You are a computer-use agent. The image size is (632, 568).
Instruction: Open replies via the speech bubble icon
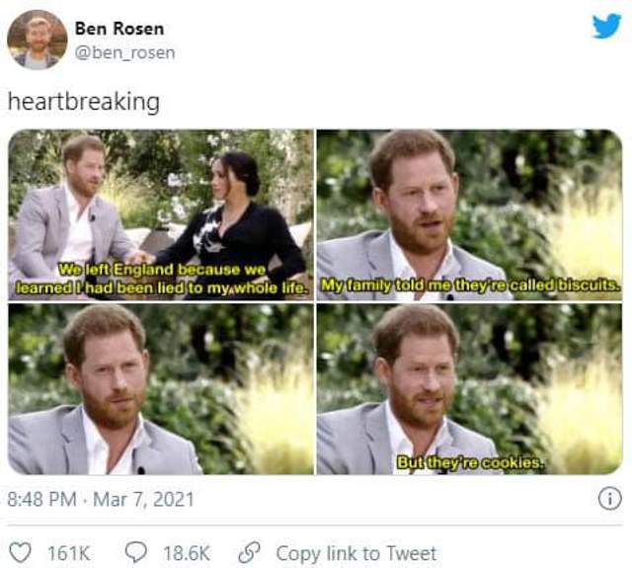(x=136, y=552)
